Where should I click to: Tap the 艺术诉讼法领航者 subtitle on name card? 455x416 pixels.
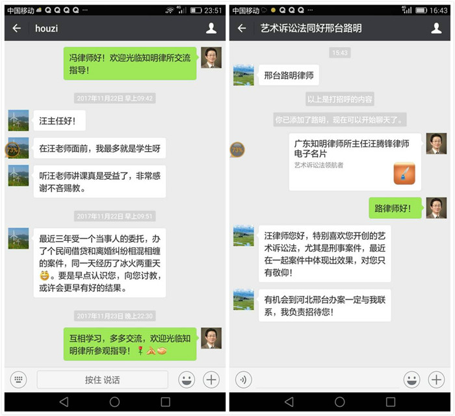click(x=318, y=165)
